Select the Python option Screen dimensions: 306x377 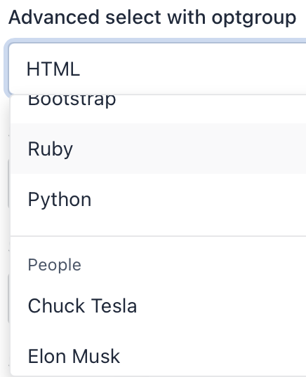coord(159,199)
